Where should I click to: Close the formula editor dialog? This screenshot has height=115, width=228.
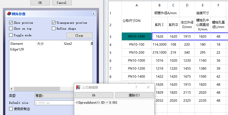(x=148, y=87)
